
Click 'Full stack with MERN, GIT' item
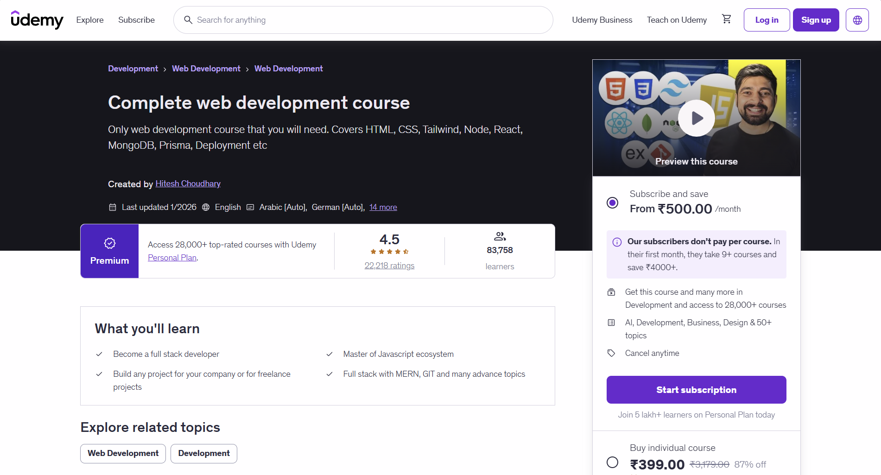(x=434, y=374)
